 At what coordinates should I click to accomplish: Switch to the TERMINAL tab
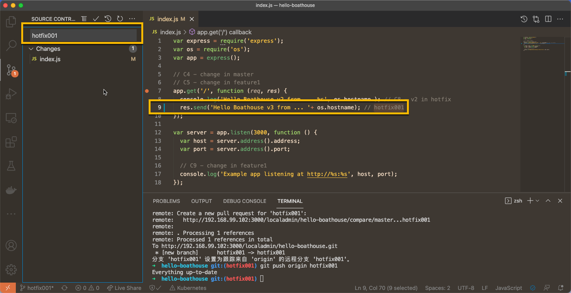(x=290, y=201)
